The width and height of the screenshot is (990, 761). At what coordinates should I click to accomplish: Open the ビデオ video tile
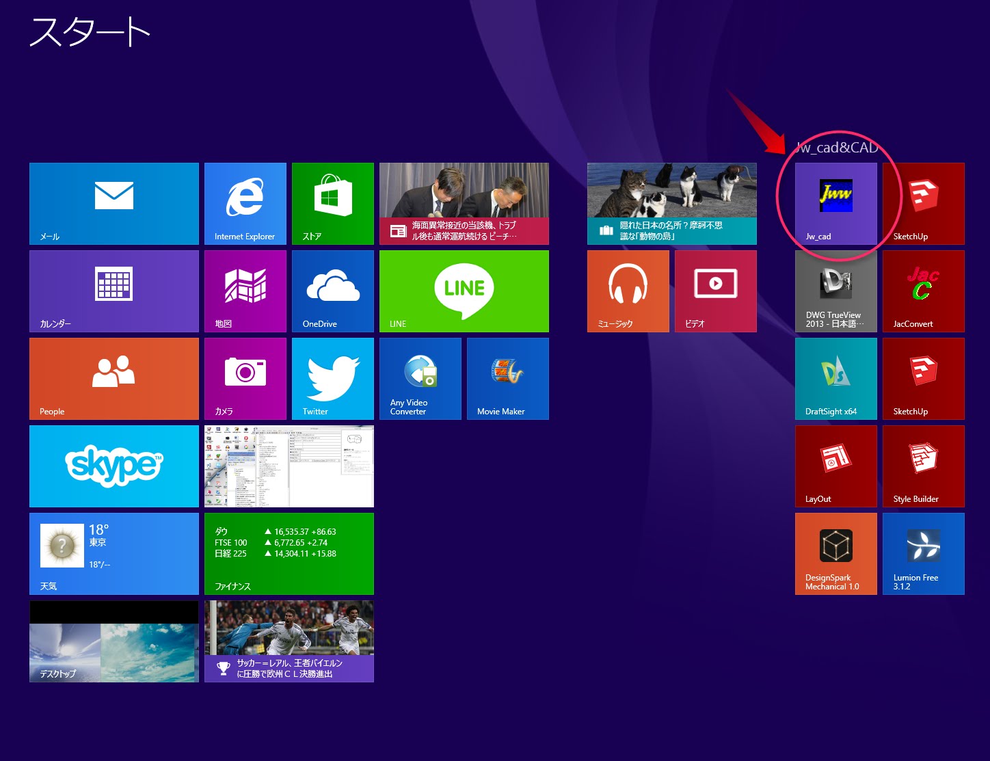[x=716, y=291]
